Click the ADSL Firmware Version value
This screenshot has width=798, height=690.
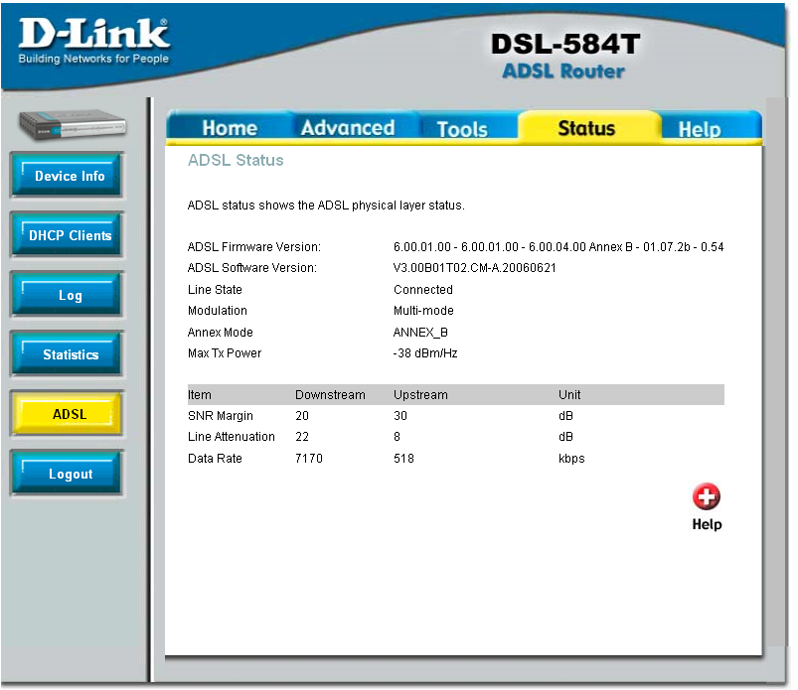558,247
